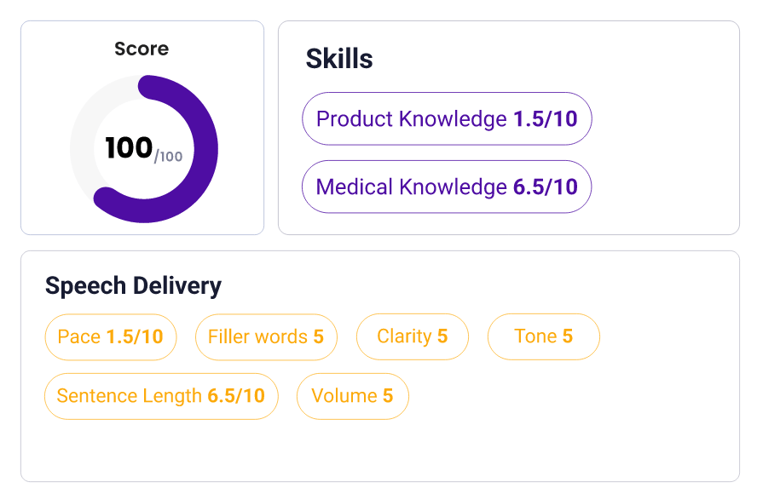Click the 6.5/10 Medical Knowledge rating
Screen dimensions: 757x494
(x=546, y=187)
